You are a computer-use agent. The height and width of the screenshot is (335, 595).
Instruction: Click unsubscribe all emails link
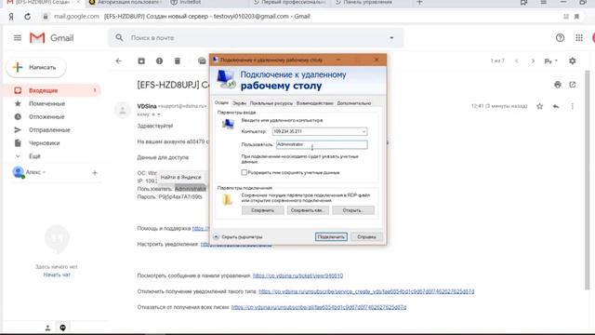pos(319,307)
